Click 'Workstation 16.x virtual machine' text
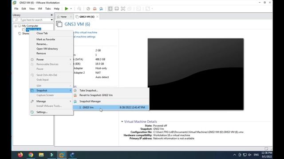The width and height of the screenshot is (284, 159). [x=172, y=135]
